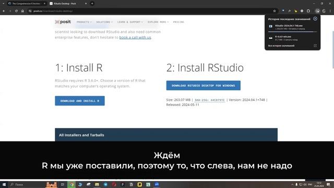
Task: Click the posit logo
Action: click(63, 22)
